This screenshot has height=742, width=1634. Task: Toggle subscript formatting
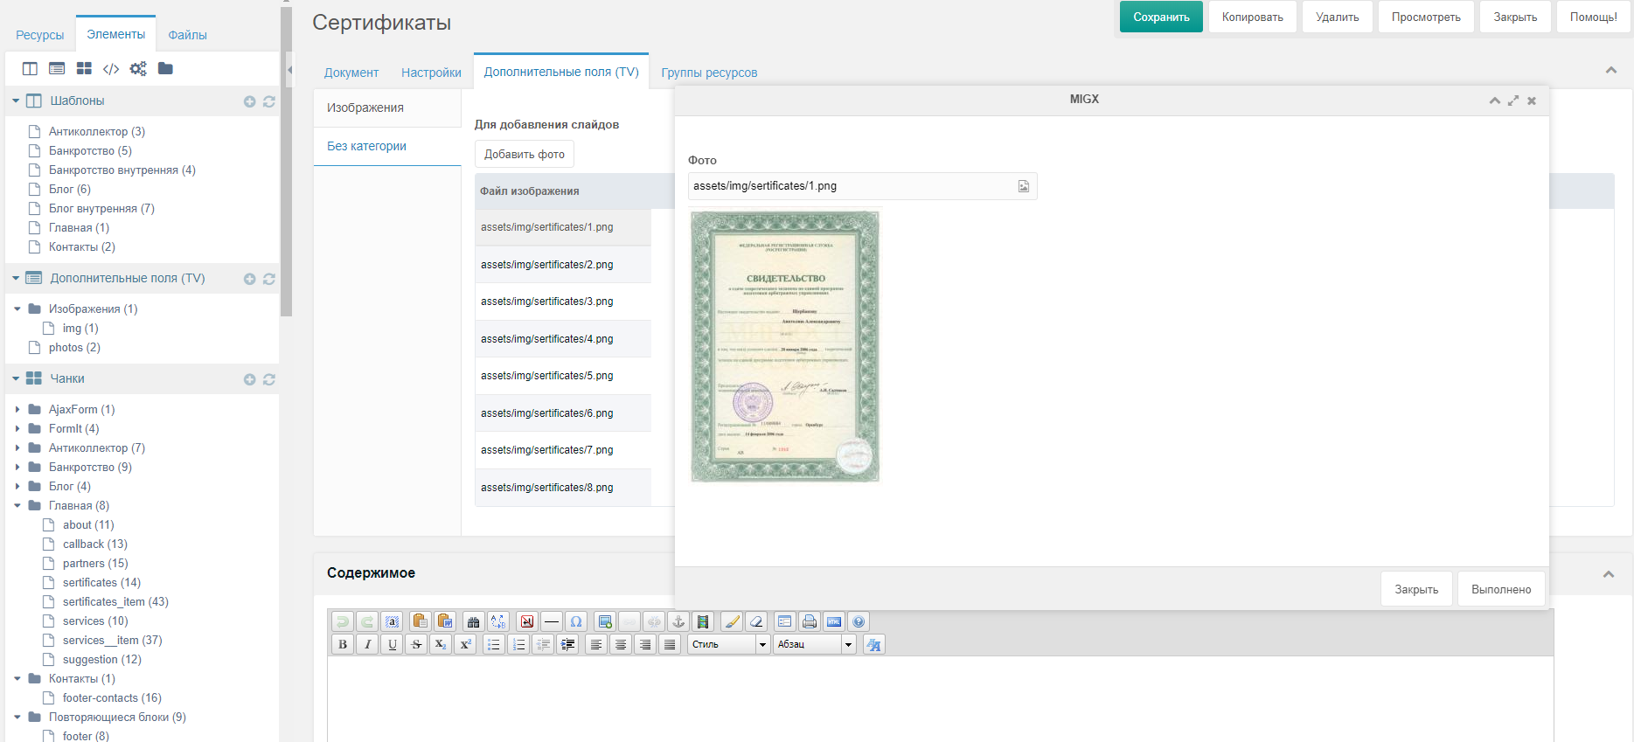tap(441, 644)
